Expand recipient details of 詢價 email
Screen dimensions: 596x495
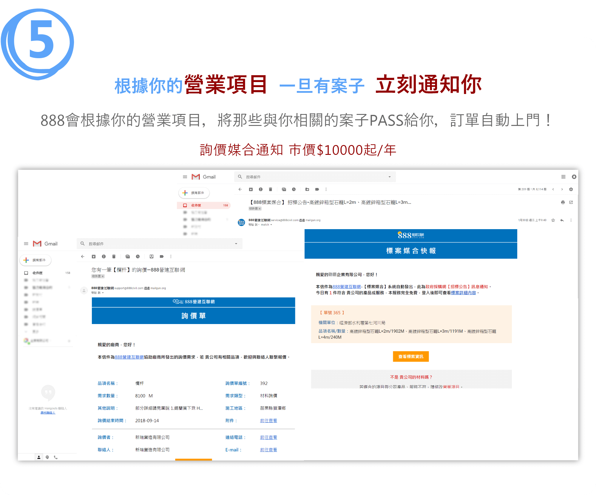103,293
